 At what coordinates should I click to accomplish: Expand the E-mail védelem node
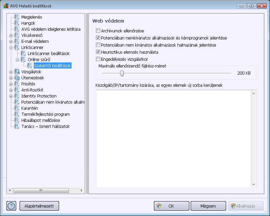click(x=11, y=42)
